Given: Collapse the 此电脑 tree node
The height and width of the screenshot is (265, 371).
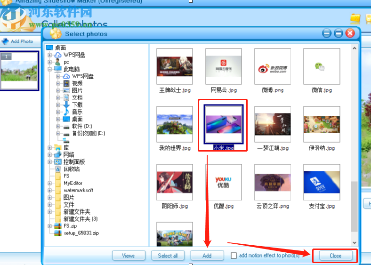Looking at the screenshot, I should click(49, 69).
